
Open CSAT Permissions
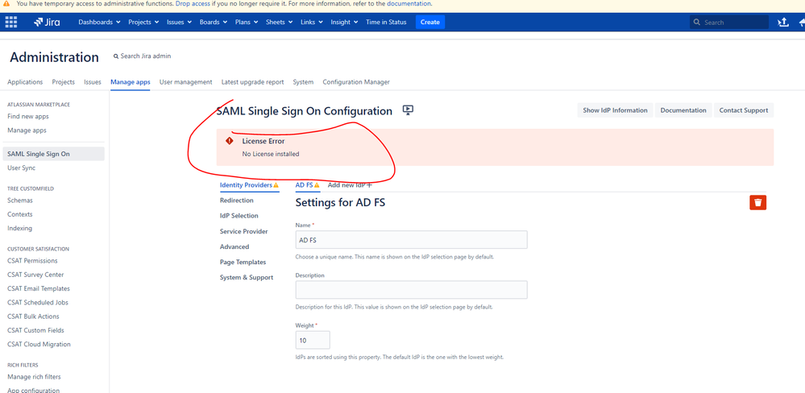[x=32, y=261]
